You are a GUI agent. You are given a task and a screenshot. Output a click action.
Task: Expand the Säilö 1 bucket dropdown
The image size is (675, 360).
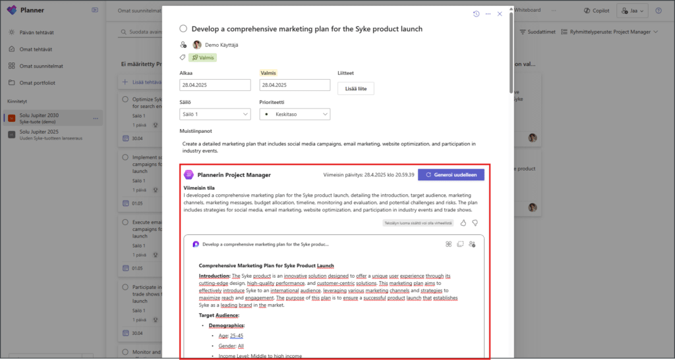click(x=215, y=115)
